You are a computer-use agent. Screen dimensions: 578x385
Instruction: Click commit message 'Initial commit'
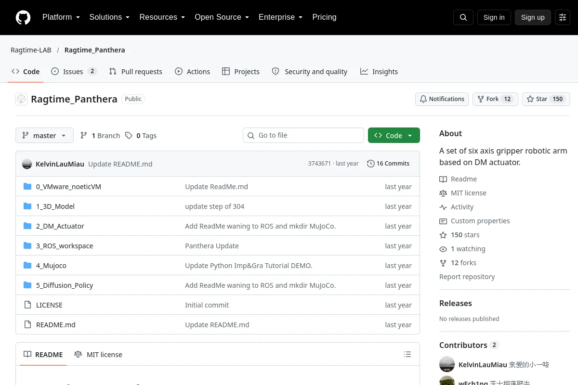[207, 305]
